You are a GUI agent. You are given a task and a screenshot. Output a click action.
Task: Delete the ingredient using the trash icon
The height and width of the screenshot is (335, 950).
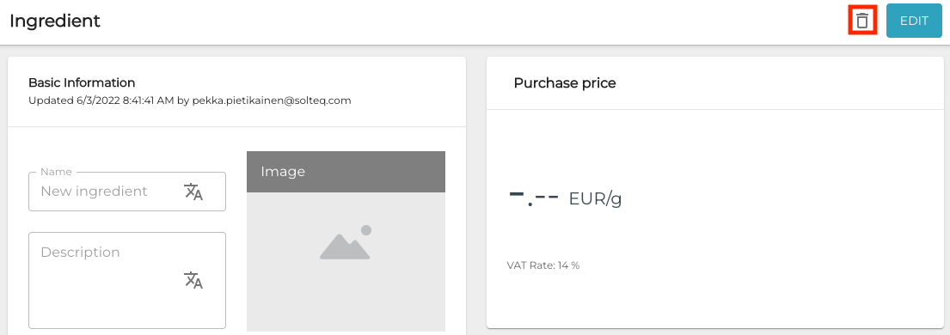pos(862,21)
